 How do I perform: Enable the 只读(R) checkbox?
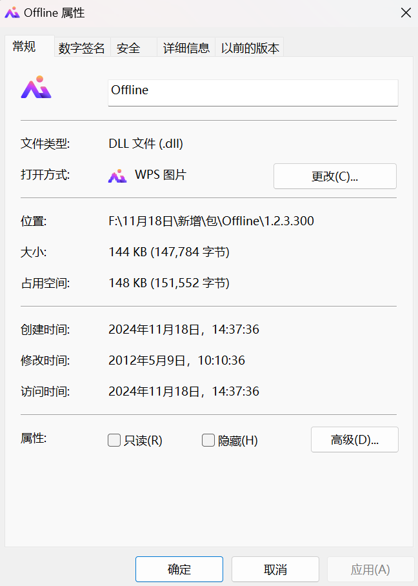pyautogui.click(x=114, y=439)
